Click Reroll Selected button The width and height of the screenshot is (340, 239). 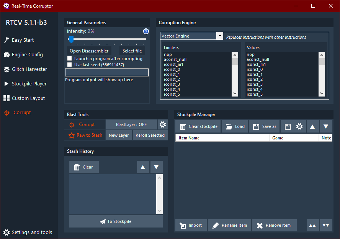[150, 135]
